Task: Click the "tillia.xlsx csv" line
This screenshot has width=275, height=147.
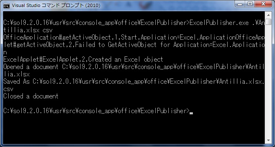Action: coord(28,30)
